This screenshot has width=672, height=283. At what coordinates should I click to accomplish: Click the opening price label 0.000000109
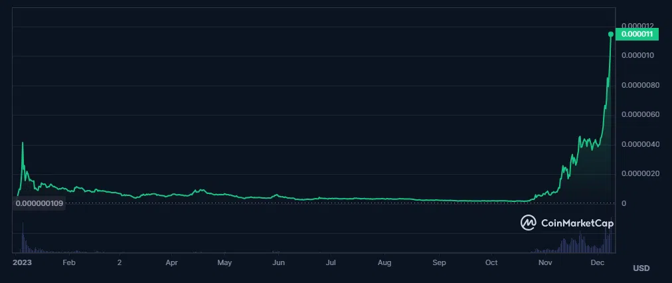pos(39,203)
